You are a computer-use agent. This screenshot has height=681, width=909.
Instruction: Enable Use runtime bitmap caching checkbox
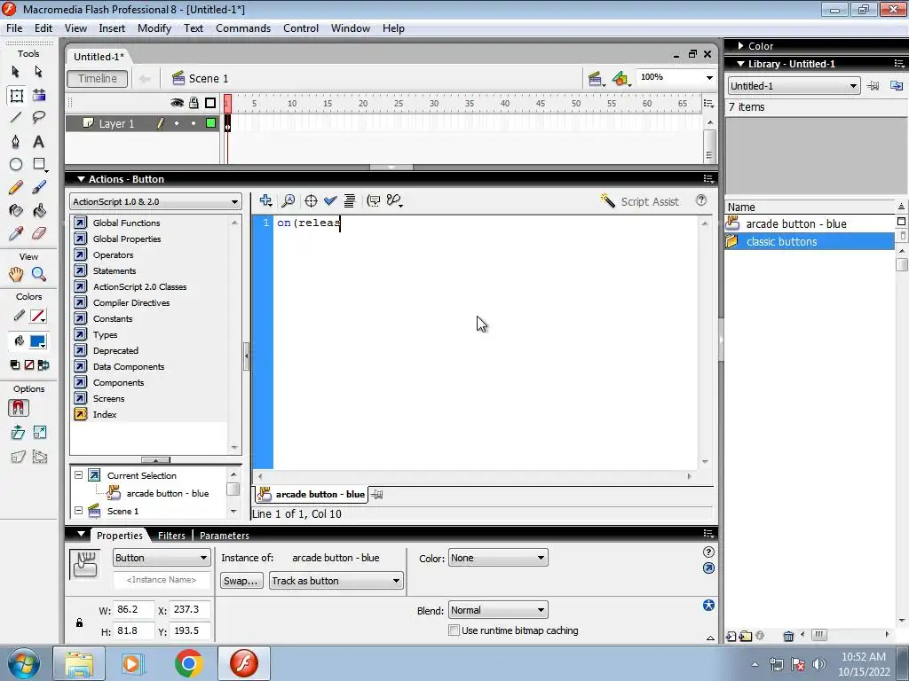[454, 630]
